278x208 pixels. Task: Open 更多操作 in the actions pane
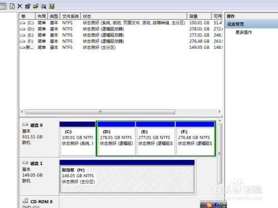click(x=244, y=32)
